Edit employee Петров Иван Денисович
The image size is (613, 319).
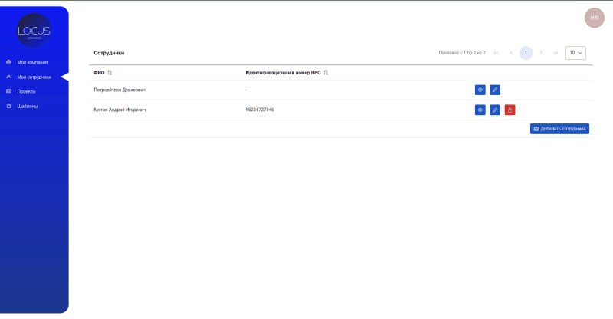click(495, 90)
